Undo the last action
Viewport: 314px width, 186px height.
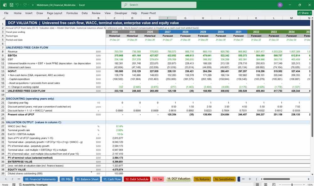(x=17, y=5)
